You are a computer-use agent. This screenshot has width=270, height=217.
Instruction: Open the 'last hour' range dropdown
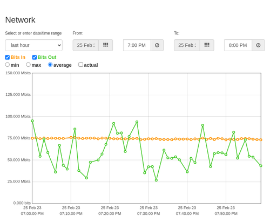pyautogui.click(x=34, y=45)
